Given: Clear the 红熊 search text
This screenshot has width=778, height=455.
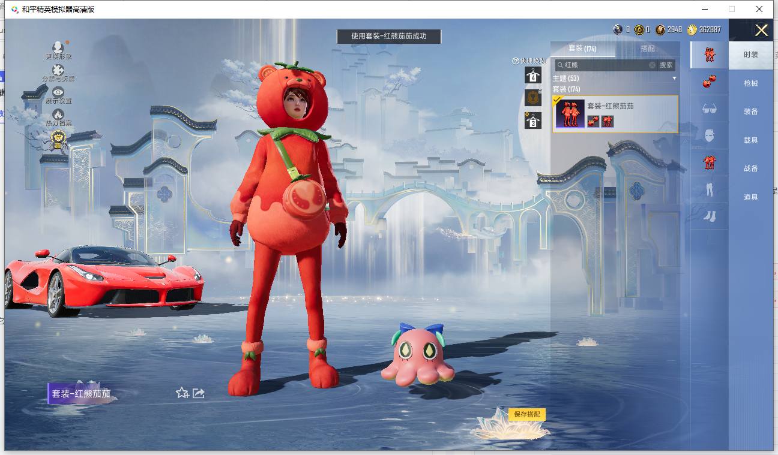Looking at the screenshot, I should (652, 65).
